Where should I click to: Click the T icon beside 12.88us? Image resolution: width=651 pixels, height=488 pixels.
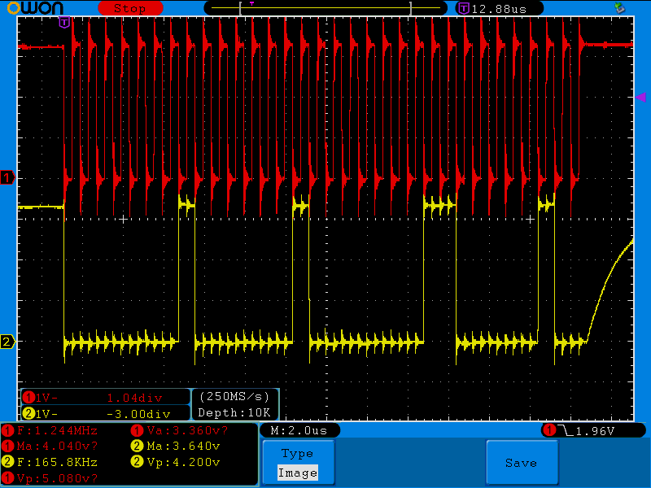[x=463, y=8]
